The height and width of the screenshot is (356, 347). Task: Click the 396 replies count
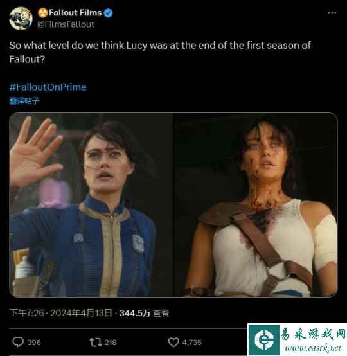34,342
